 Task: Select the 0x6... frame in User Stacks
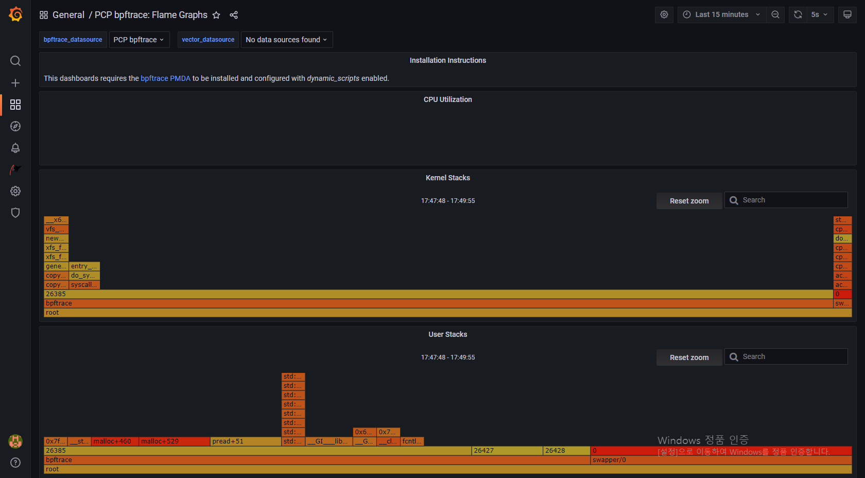[x=365, y=432]
